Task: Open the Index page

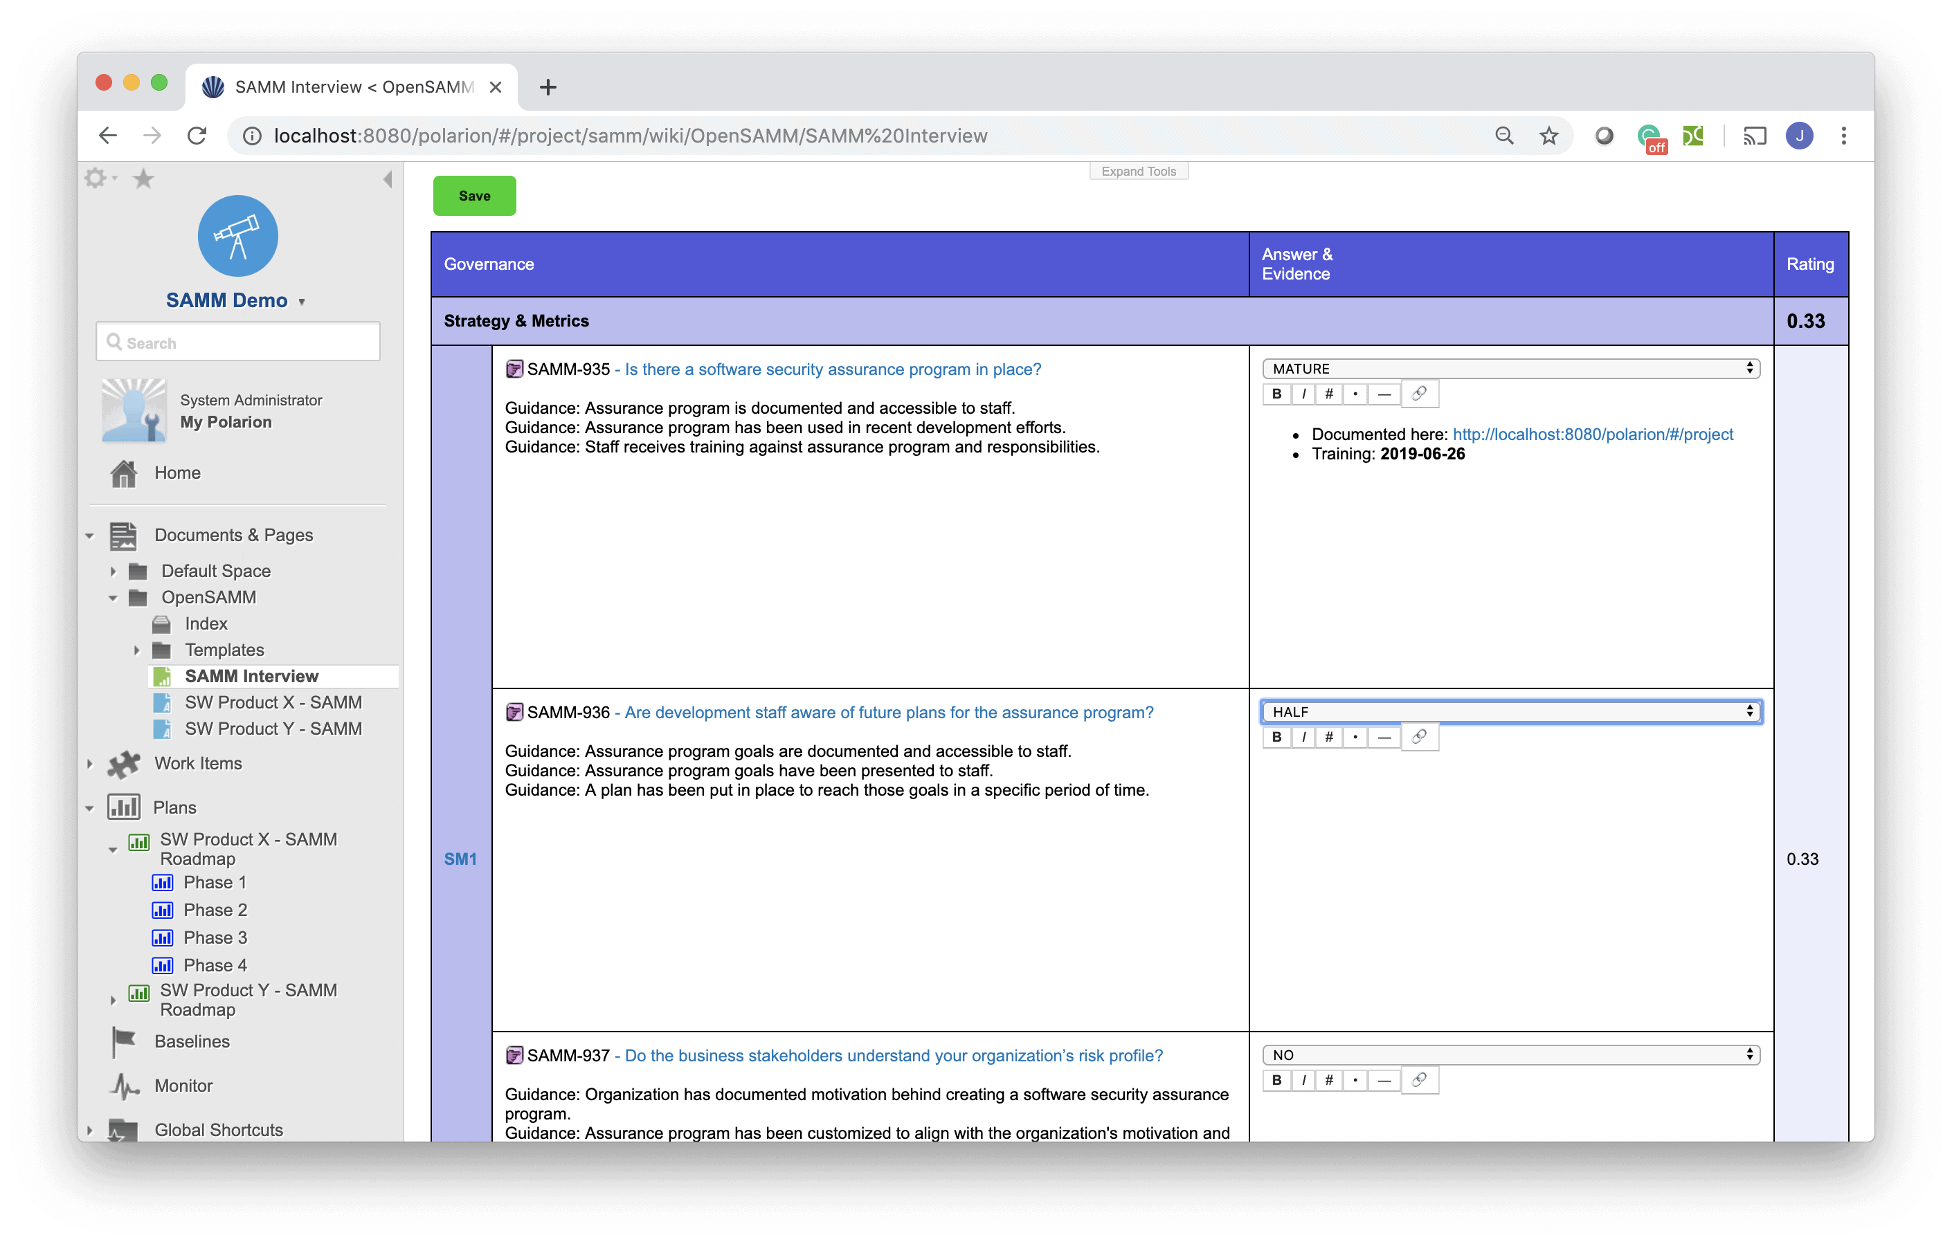Action: point(206,623)
